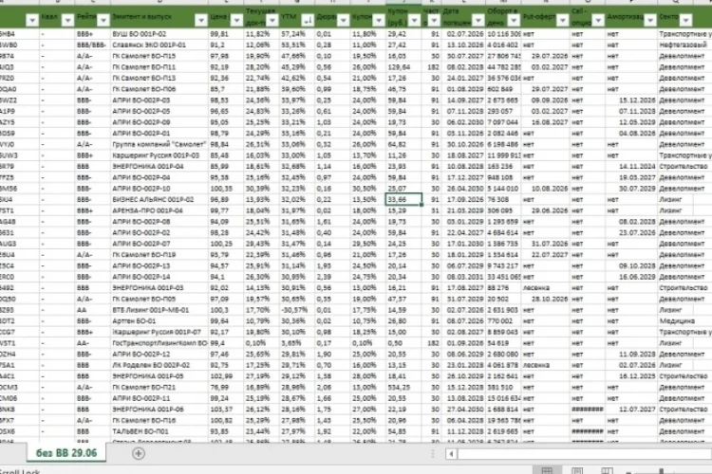Select cell 'Группа компаний "Самолет"'
The image size is (712, 474).
[x=159, y=144]
